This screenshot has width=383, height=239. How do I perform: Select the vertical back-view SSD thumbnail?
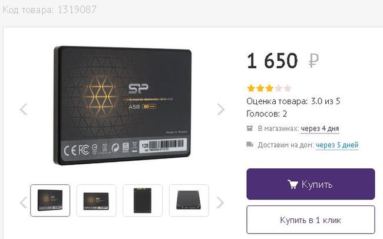pos(143,200)
